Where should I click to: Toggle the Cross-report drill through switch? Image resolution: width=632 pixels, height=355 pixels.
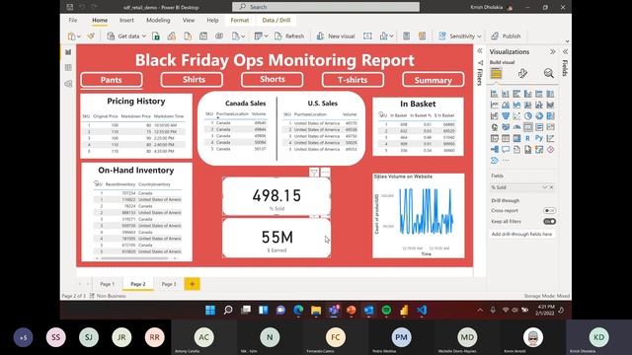tap(549, 210)
